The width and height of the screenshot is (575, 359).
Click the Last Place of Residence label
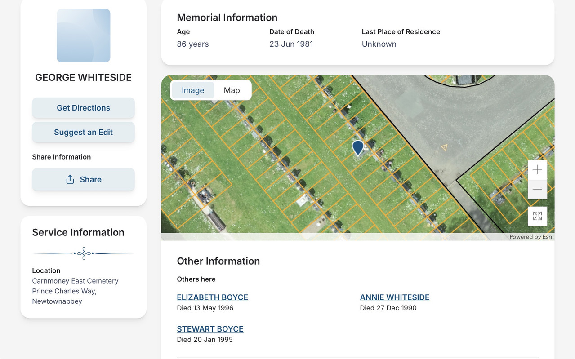(401, 32)
